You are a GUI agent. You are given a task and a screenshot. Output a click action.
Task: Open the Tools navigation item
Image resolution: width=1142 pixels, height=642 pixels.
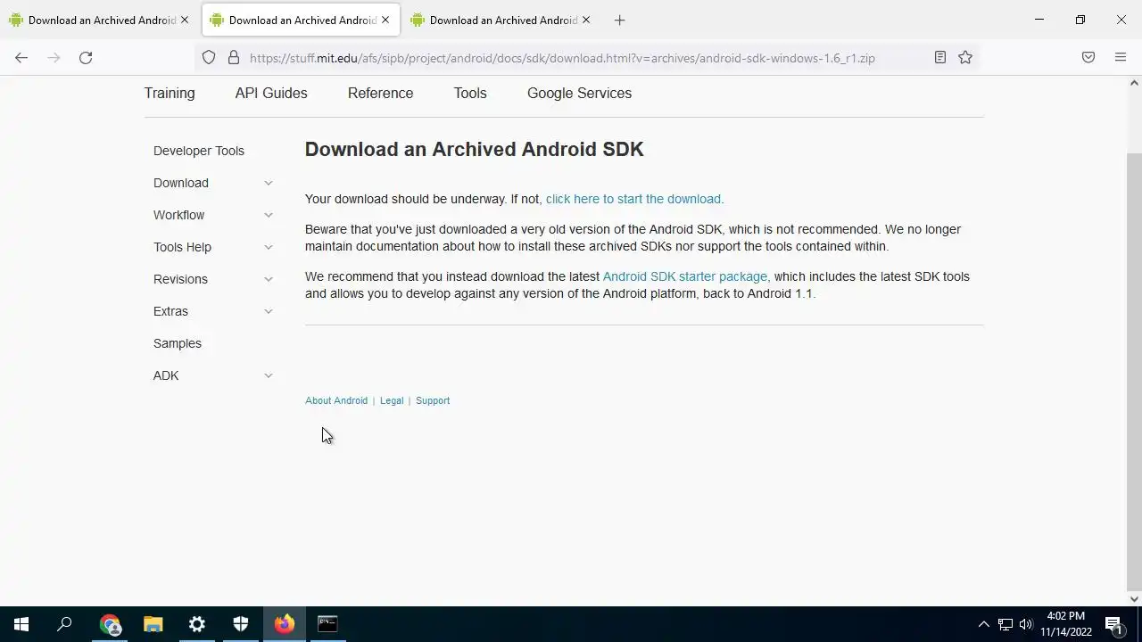tap(470, 93)
